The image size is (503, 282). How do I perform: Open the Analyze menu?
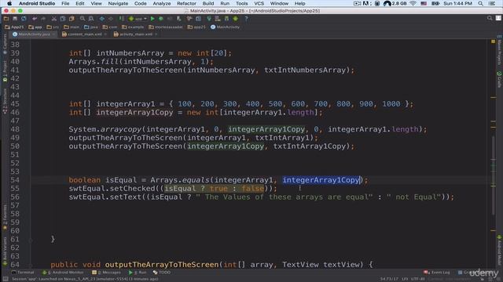(x=162, y=3)
